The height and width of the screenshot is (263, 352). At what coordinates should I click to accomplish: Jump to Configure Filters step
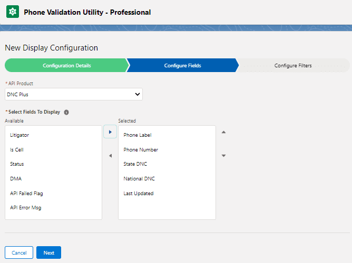(293, 66)
